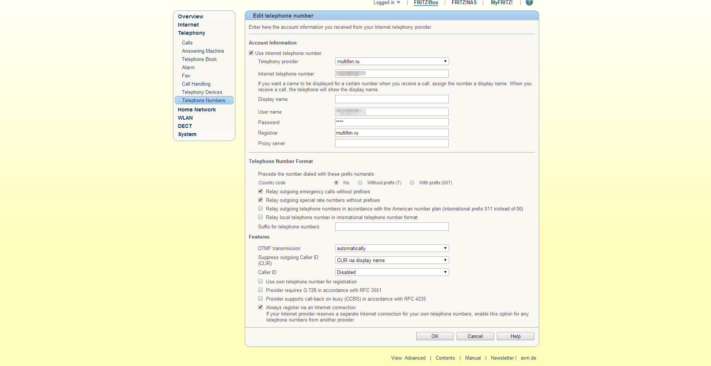This screenshot has height=366, width=711.
Task: Confirm with the OK button
Action: click(435, 336)
